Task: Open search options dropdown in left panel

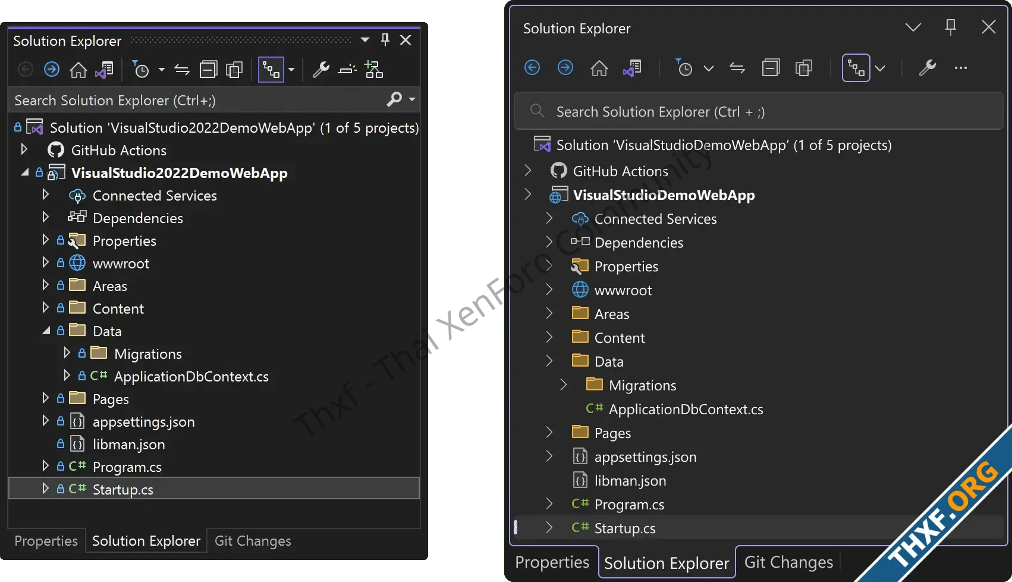Action: [412, 99]
